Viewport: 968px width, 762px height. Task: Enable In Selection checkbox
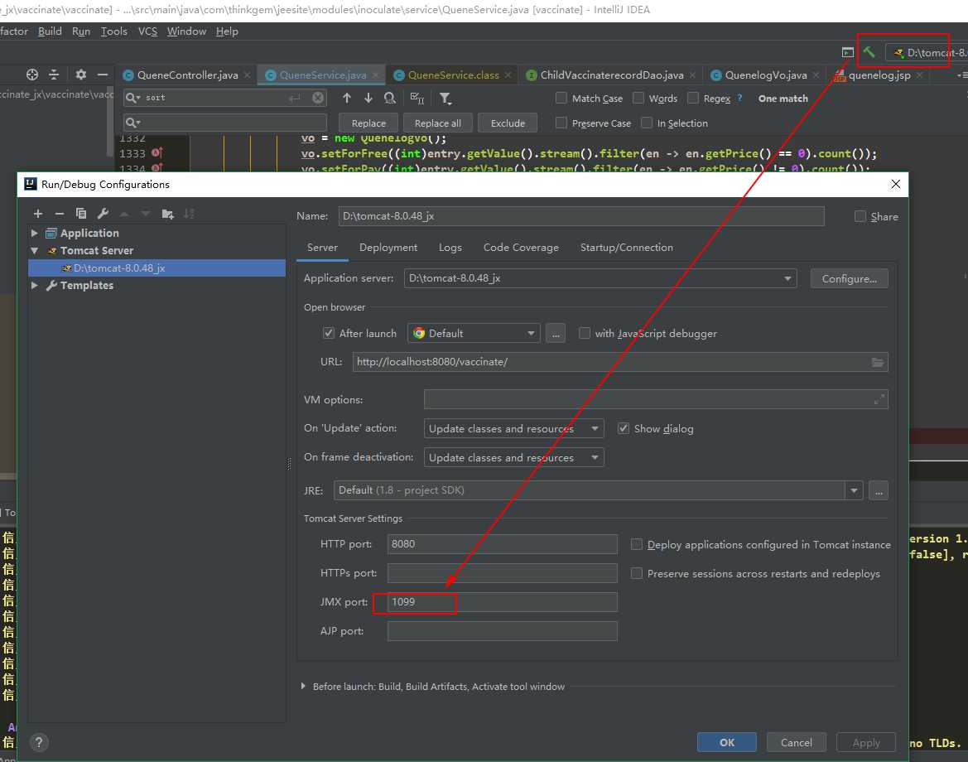tap(647, 123)
